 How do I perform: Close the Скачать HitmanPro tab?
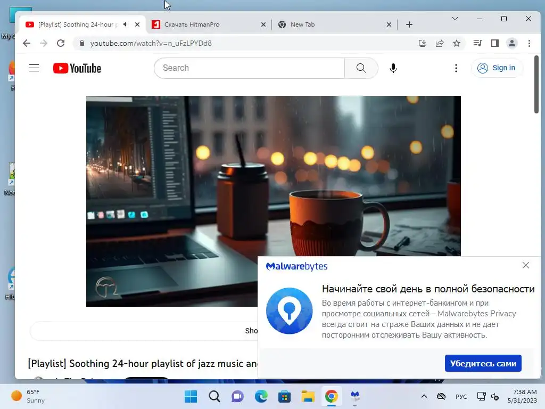tap(263, 24)
